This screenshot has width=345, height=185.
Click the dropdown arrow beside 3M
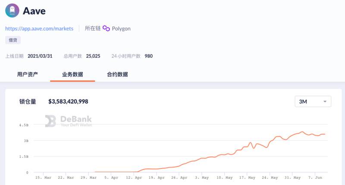325,102
